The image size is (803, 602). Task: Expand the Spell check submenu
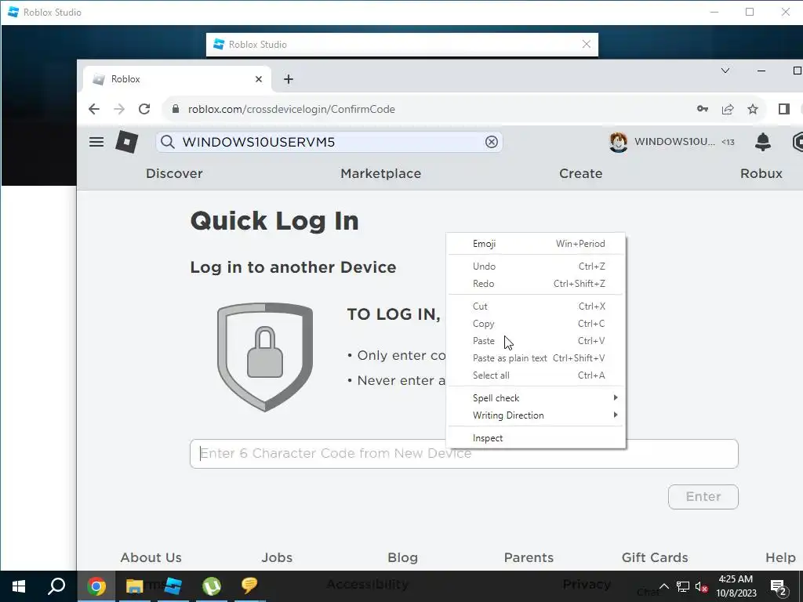pyautogui.click(x=536, y=397)
